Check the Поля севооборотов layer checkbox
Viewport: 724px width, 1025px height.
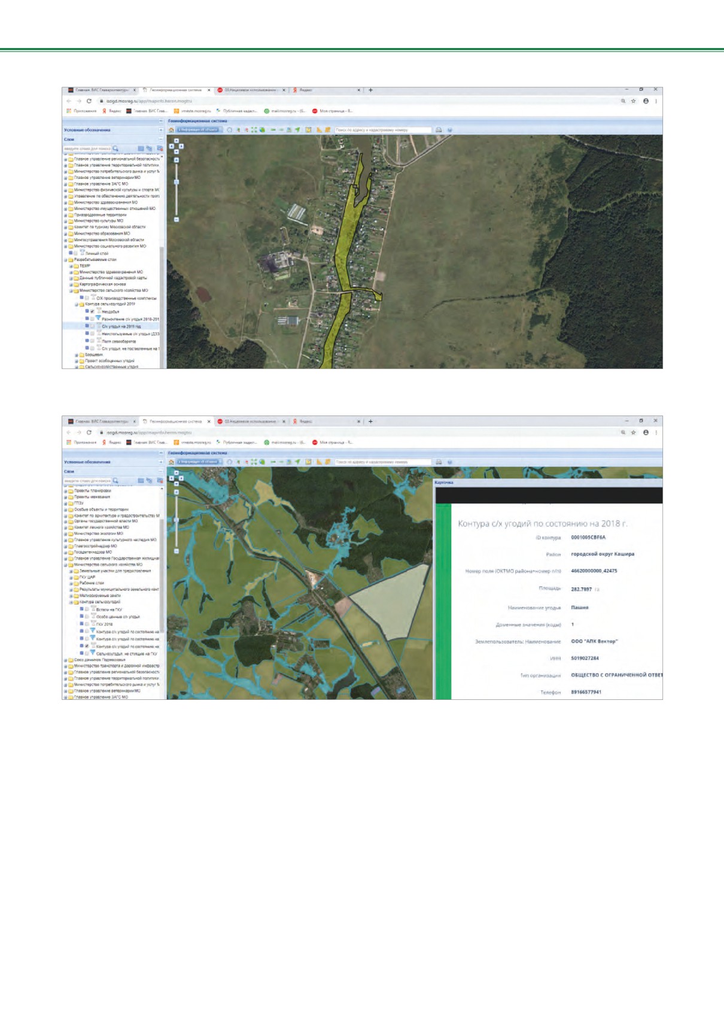[92, 341]
